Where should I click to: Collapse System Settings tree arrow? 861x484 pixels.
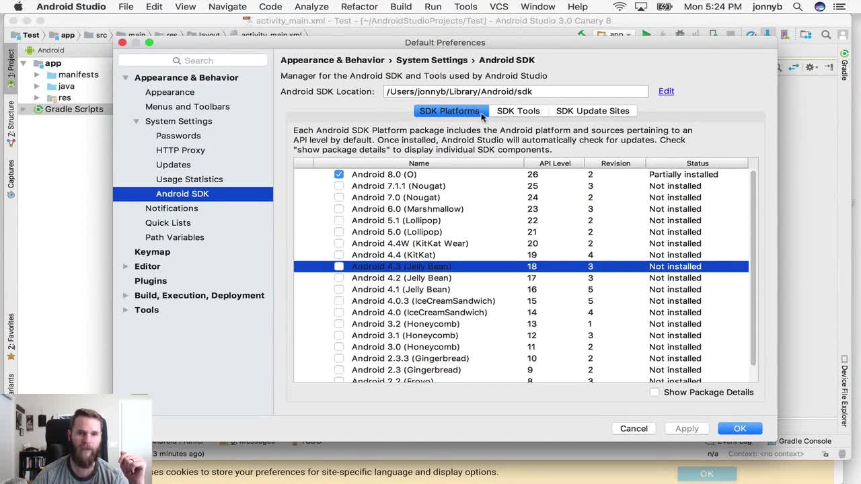point(136,121)
